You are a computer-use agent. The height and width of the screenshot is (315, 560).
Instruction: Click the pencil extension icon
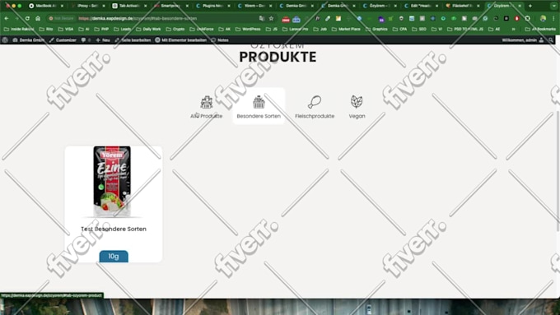(328, 18)
